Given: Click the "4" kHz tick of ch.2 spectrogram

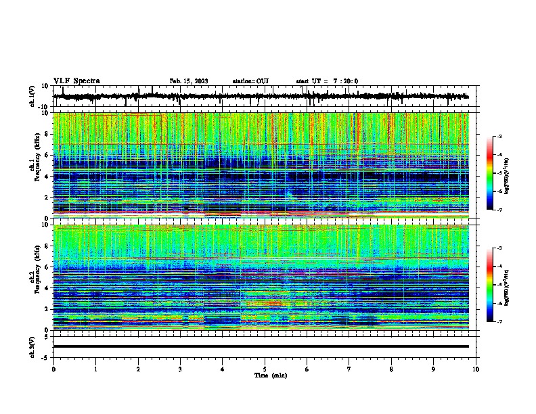Looking at the screenshot, I should tap(47, 288).
